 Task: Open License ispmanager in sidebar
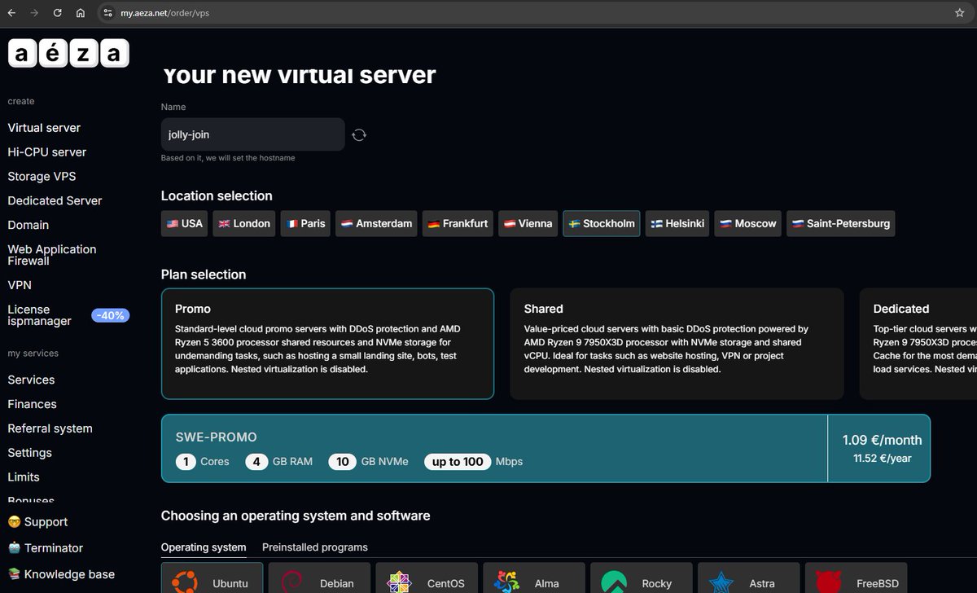40,315
